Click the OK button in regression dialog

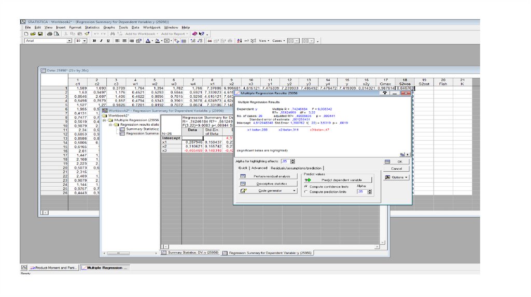(397, 161)
